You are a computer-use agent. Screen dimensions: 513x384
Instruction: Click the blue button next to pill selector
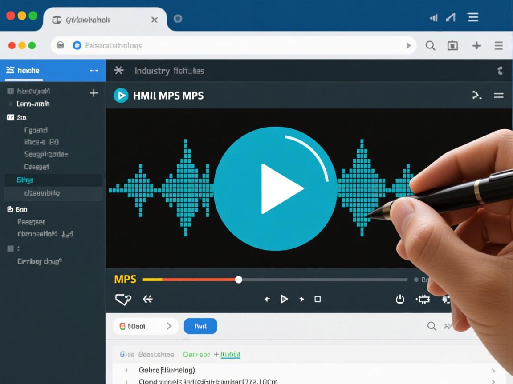tap(200, 326)
